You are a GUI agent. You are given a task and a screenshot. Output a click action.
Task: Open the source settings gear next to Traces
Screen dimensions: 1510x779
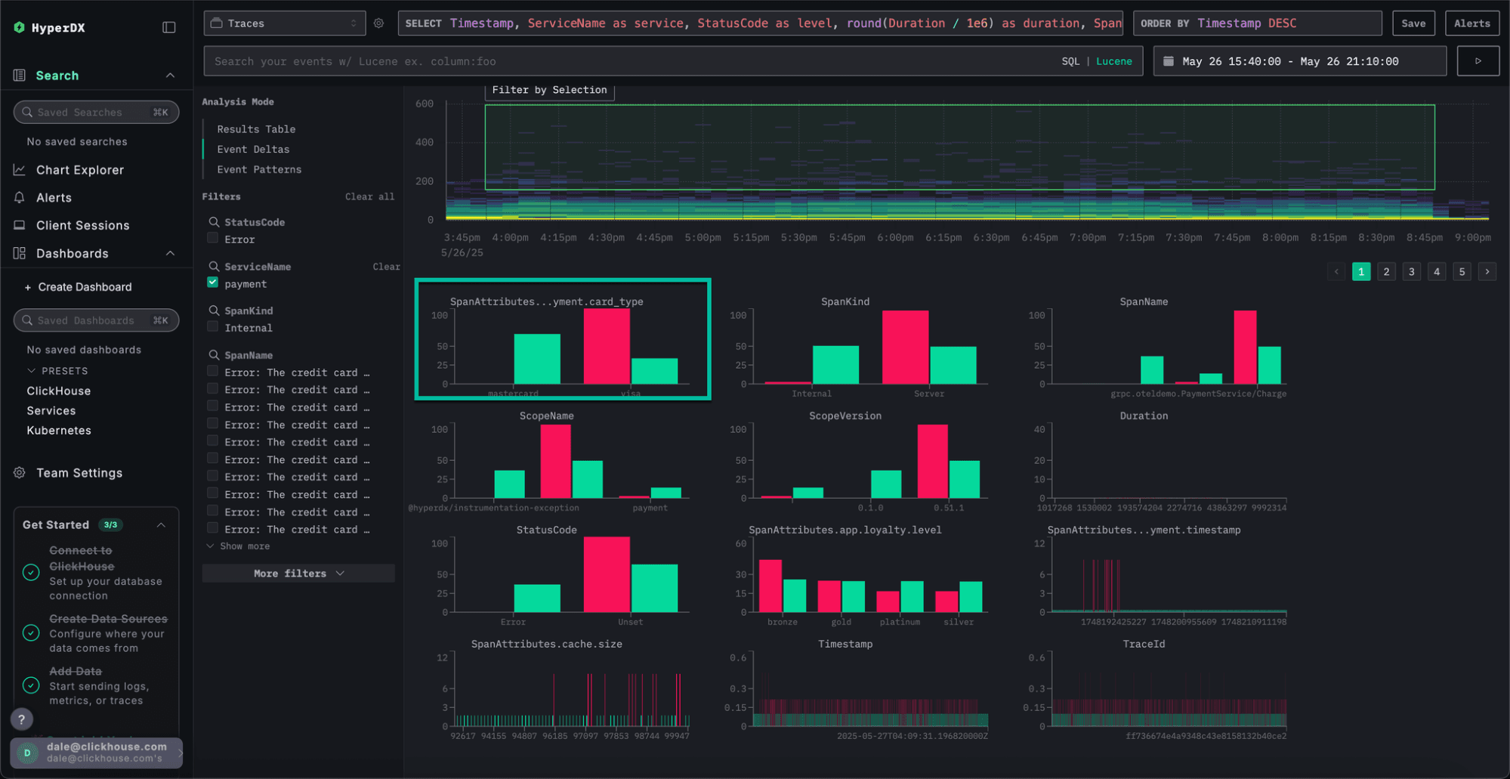pyautogui.click(x=378, y=23)
